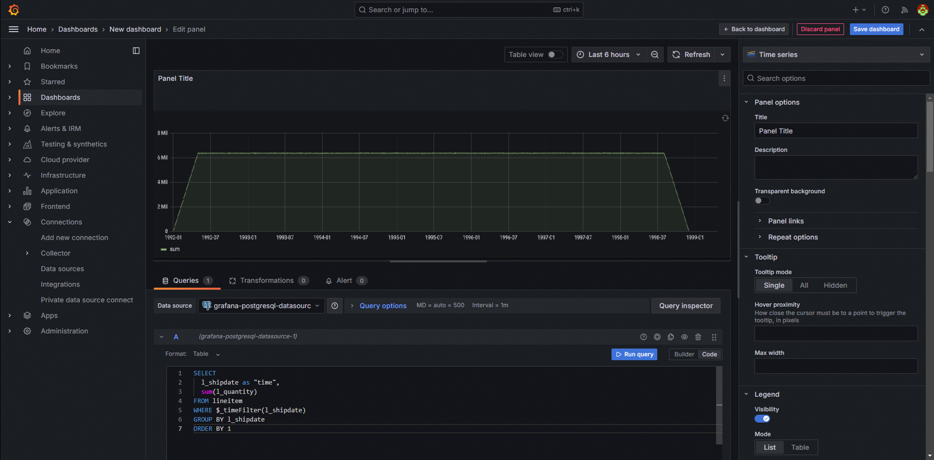Click the Discard panel button
Viewport: 934px width, 460px height.
pyautogui.click(x=820, y=29)
